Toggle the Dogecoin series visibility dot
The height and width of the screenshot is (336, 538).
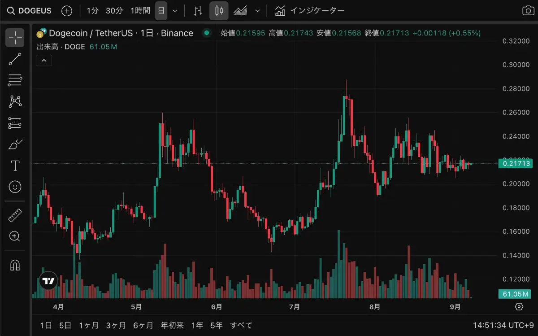click(206, 33)
